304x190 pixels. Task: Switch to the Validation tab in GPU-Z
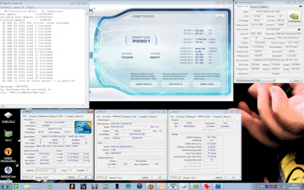pos(264,7)
